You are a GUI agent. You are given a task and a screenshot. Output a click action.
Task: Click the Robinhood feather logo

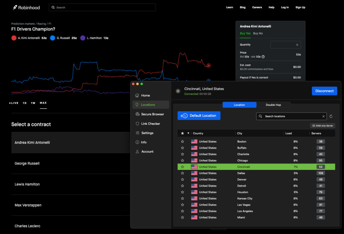pos(15,8)
